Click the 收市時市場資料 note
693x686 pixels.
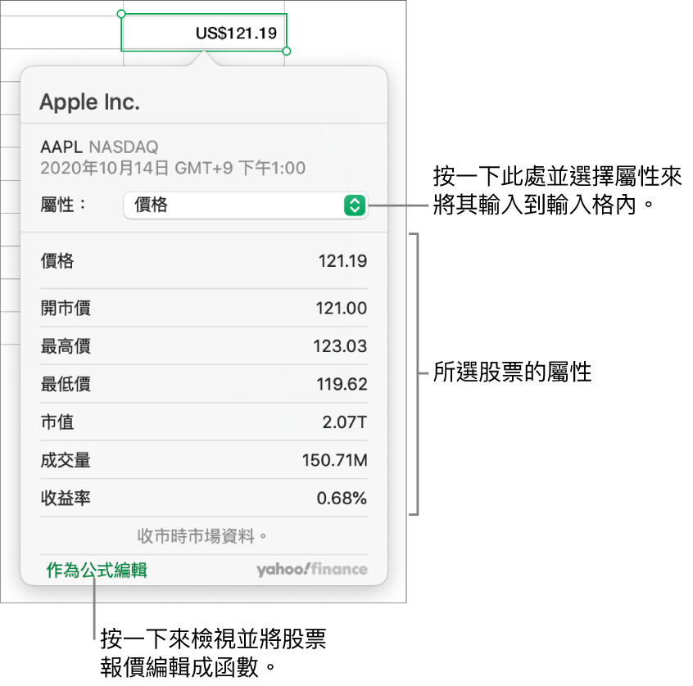pyautogui.click(x=202, y=536)
